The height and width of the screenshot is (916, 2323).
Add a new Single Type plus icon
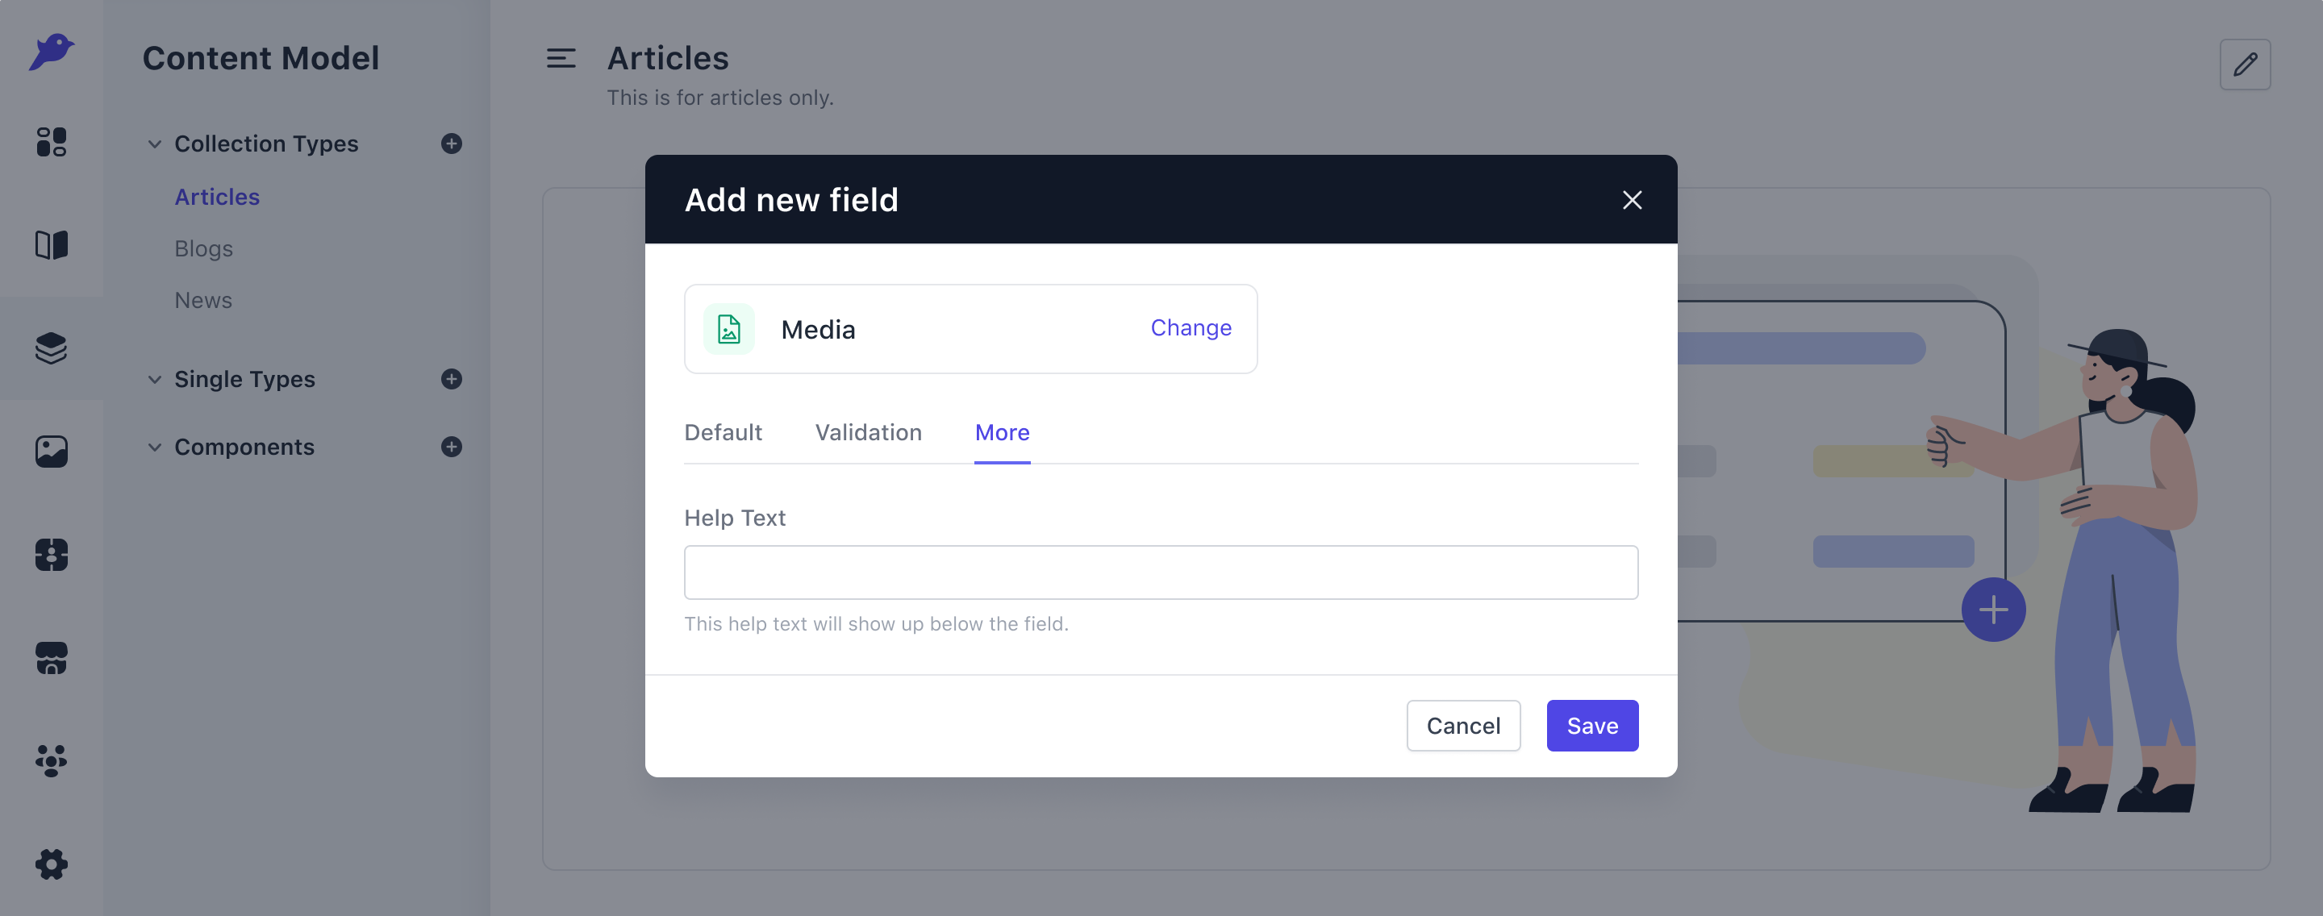pyautogui.click(x=452, y=379)
